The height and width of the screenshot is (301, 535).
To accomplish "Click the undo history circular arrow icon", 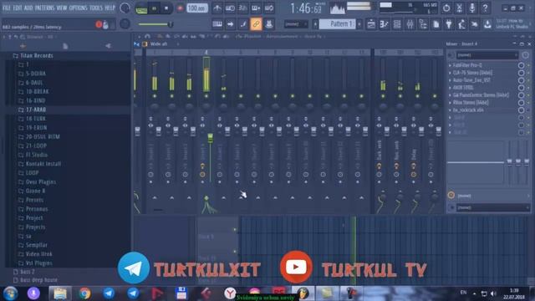I will pyautogui.click(x=446, y=8).
